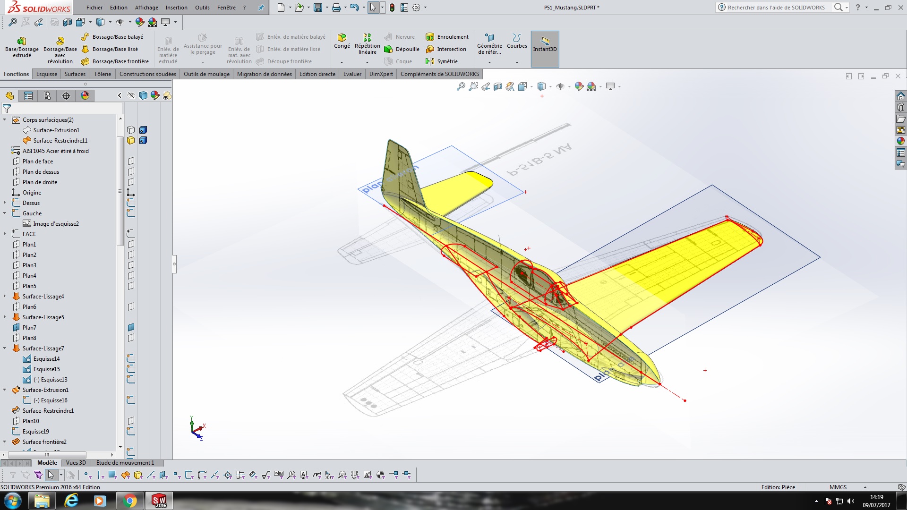Click the New document icon
The image size is (907, 510).
tap(281, 8)
